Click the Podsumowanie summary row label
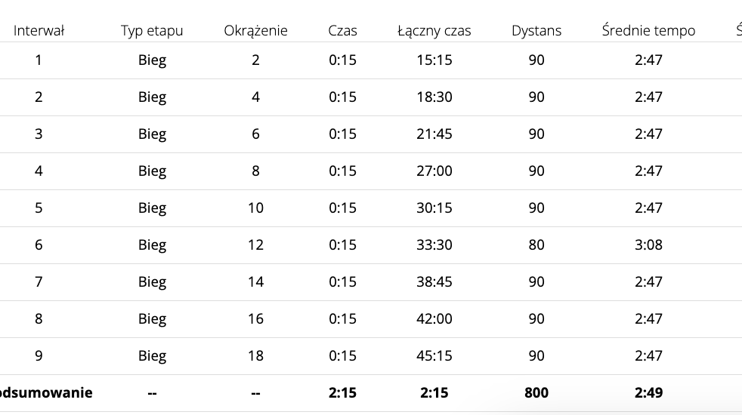The height and width of the screenshot is (415, 742). click(47, 393)
